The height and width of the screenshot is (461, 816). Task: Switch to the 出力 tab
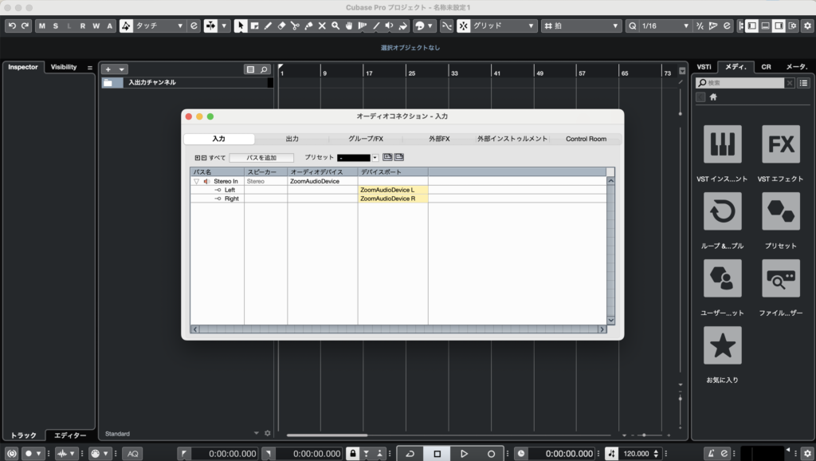point(292,139)
